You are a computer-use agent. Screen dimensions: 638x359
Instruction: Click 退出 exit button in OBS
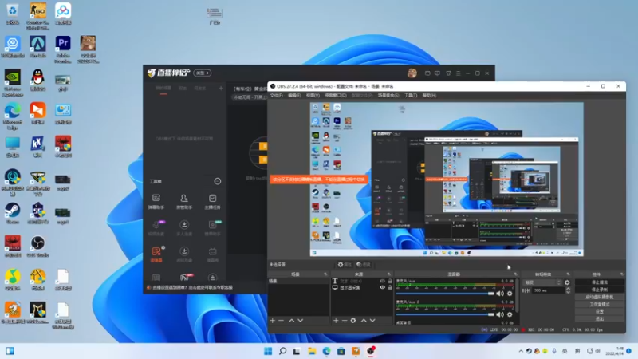click(x=600, y=318)
